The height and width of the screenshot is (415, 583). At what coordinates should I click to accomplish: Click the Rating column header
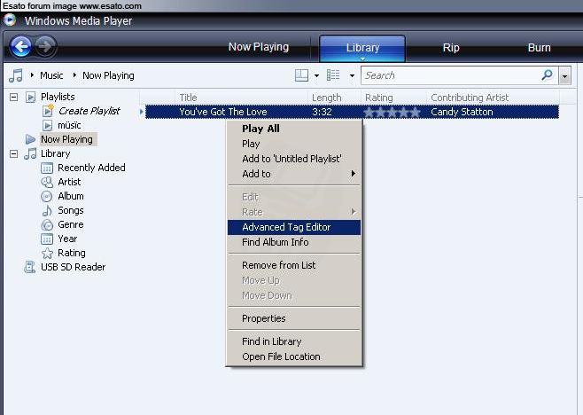393,98
